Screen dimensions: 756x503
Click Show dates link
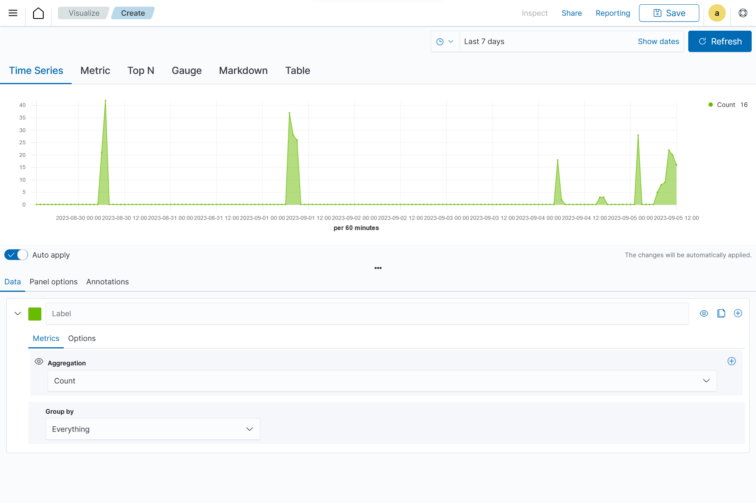pos(658,41)
